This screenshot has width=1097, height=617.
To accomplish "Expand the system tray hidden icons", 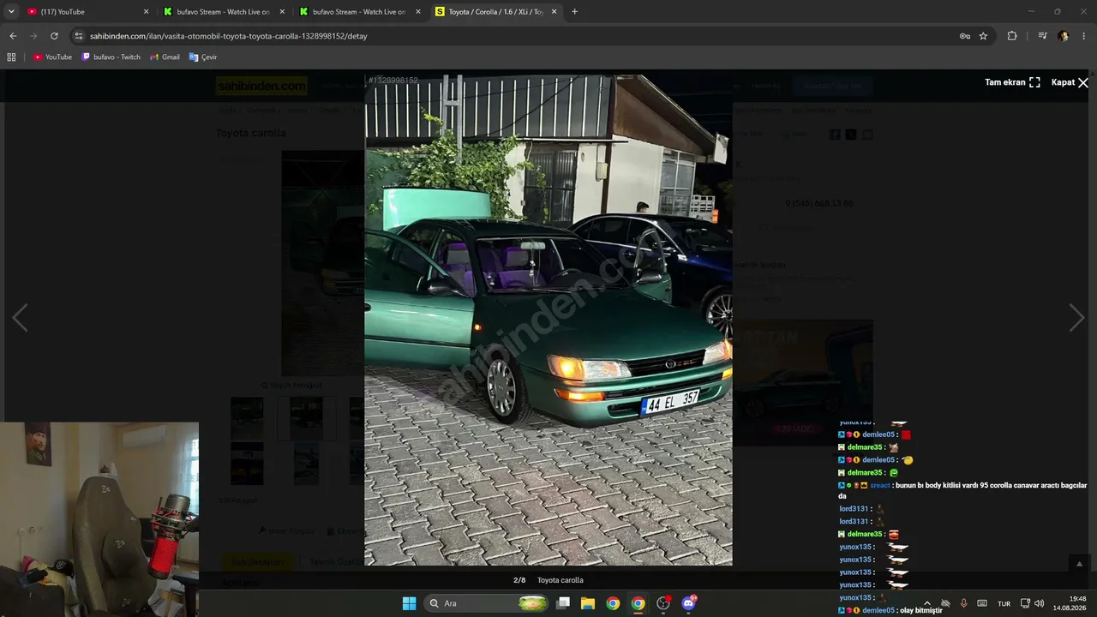I will (x=926, y=603).
